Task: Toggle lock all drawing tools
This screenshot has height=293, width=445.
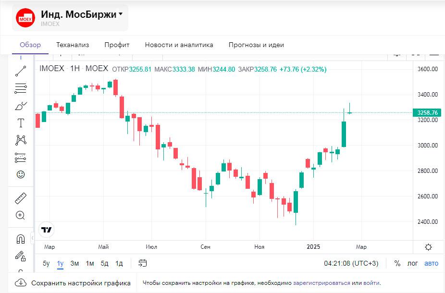Action: (21, 256)
